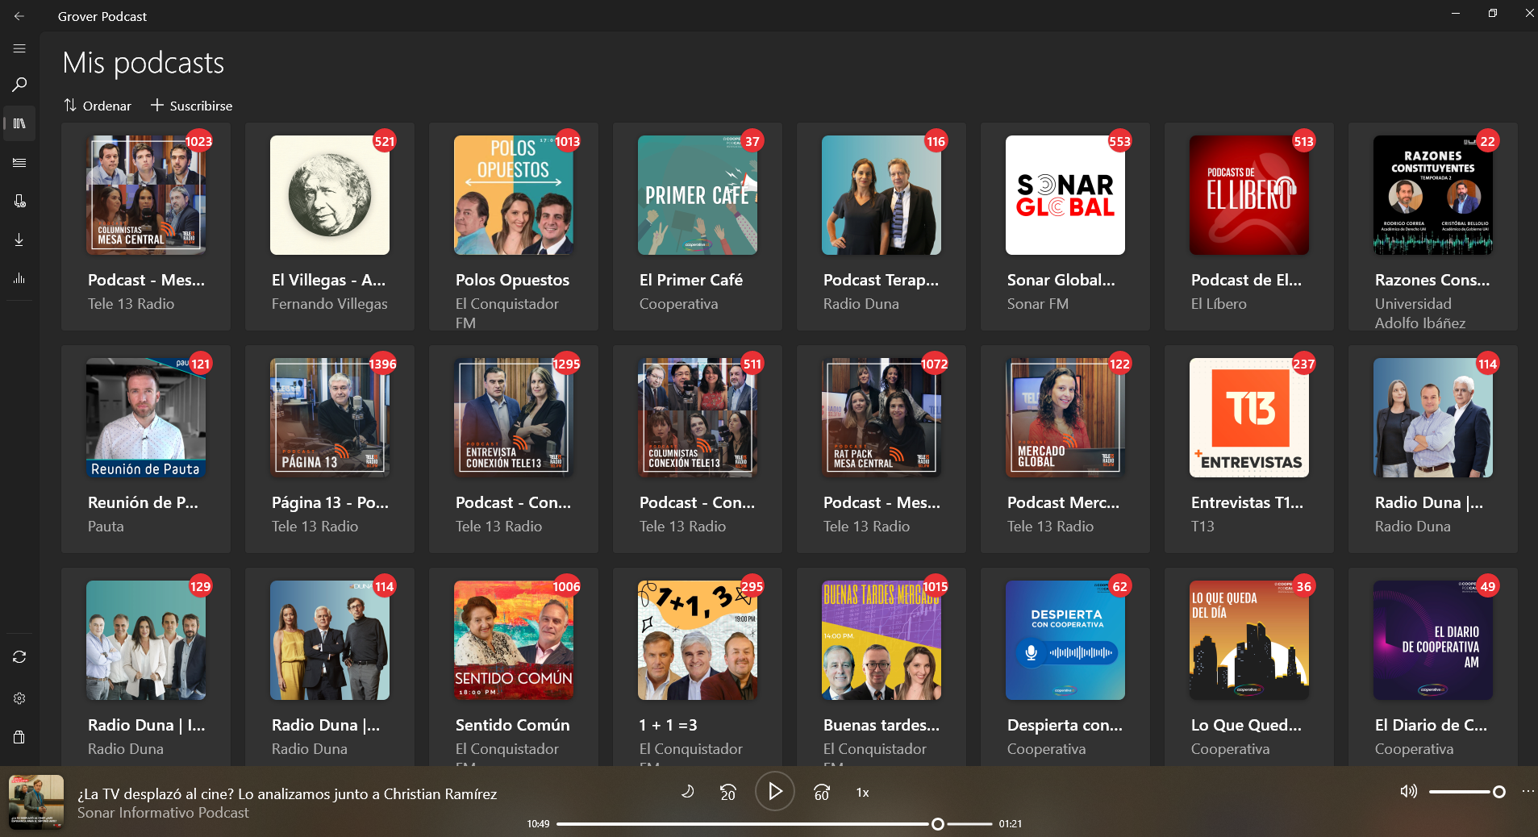Open the downloads icon in sidebar
1538x837 pixels.
tap(19, 239)
